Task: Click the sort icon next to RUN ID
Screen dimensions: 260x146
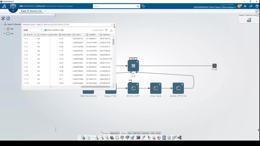Action: [35, 35]
